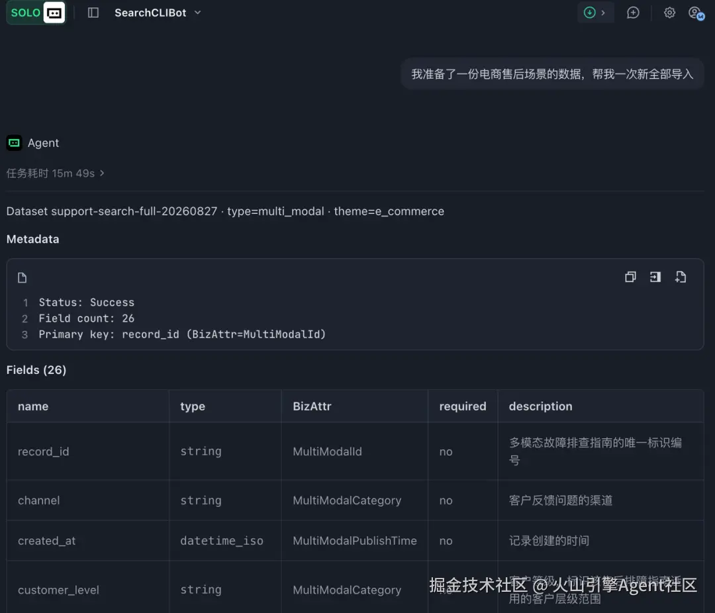The width and height of the screenshot is (715, 613).
Task: Open the user account avatar
Action: click(x=696, y=13)
